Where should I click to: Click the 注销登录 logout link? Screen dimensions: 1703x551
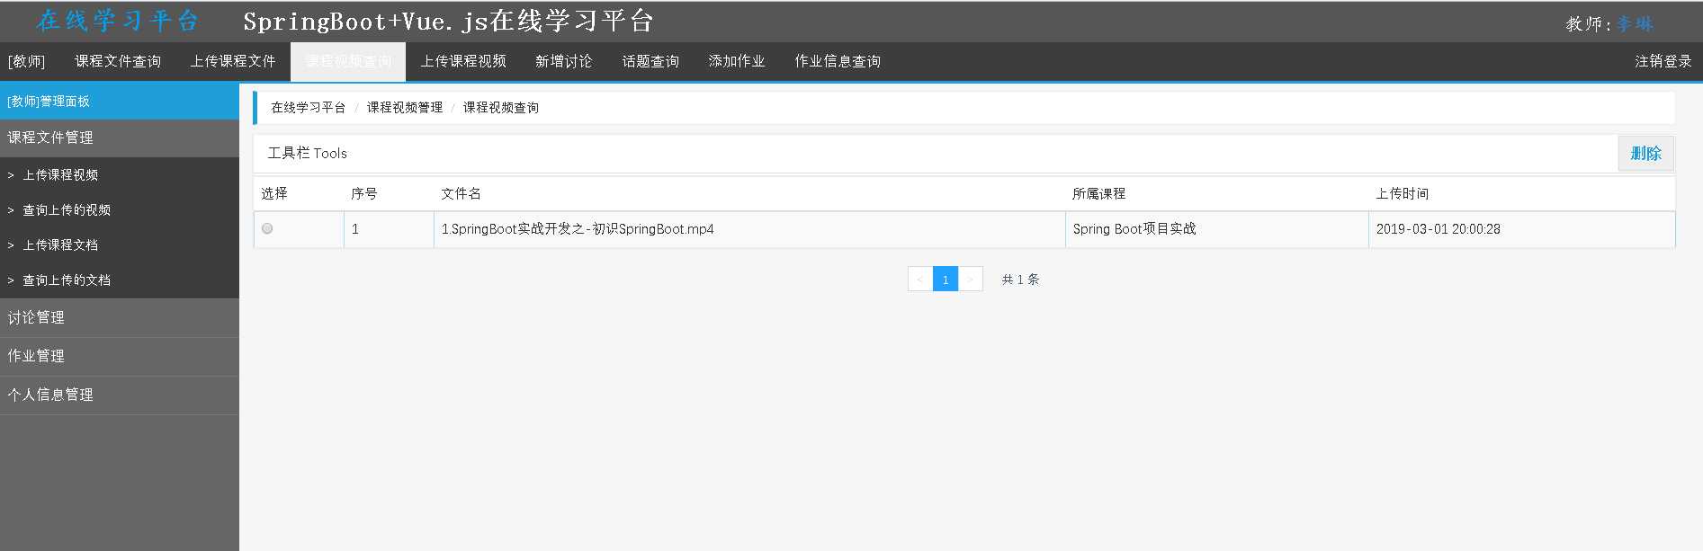pyautogui.click(x=1663, y=61)
